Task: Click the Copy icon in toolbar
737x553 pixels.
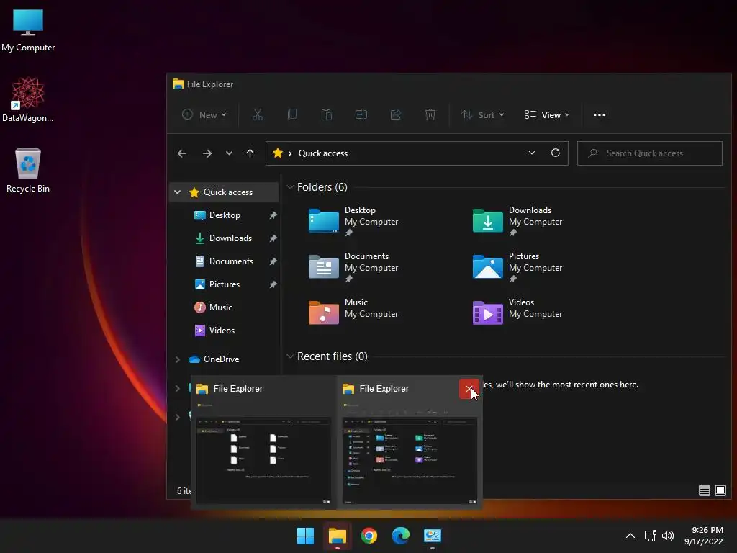Action: [292, 114]
